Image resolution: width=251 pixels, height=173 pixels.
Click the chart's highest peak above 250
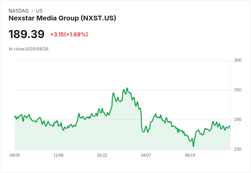click(x=127, y=88)
